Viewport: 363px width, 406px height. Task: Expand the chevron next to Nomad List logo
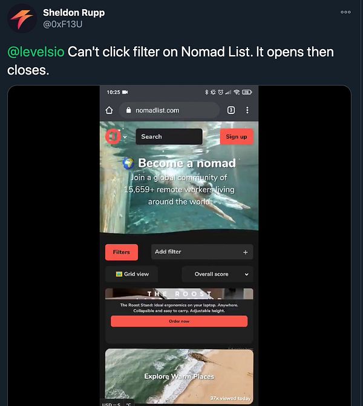(125, 137)
